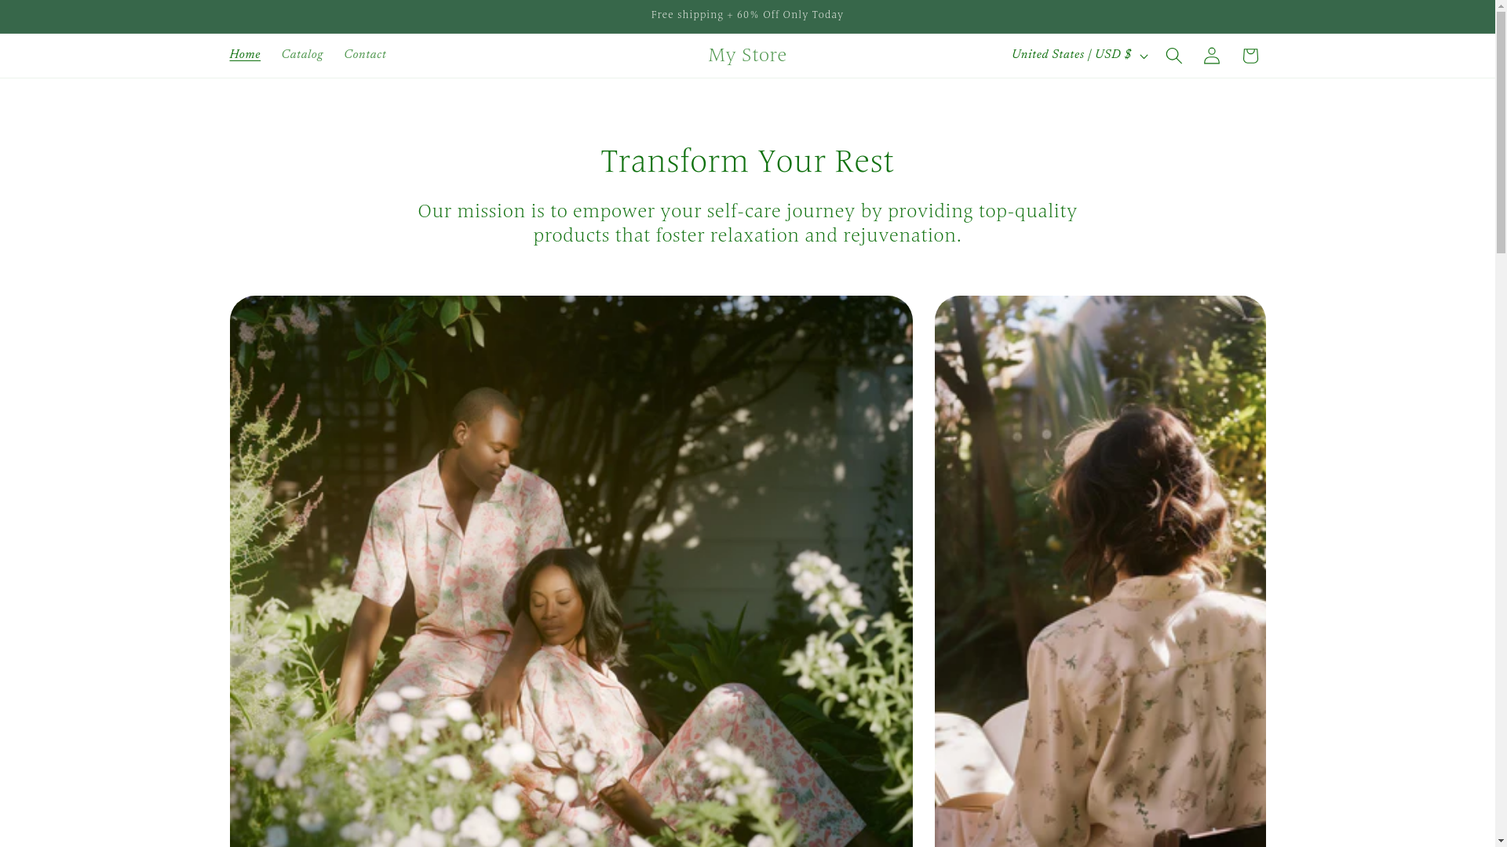Screen dimensions: 1507x847
Task: Go to the Home menu item
Action: coord(245,56)
